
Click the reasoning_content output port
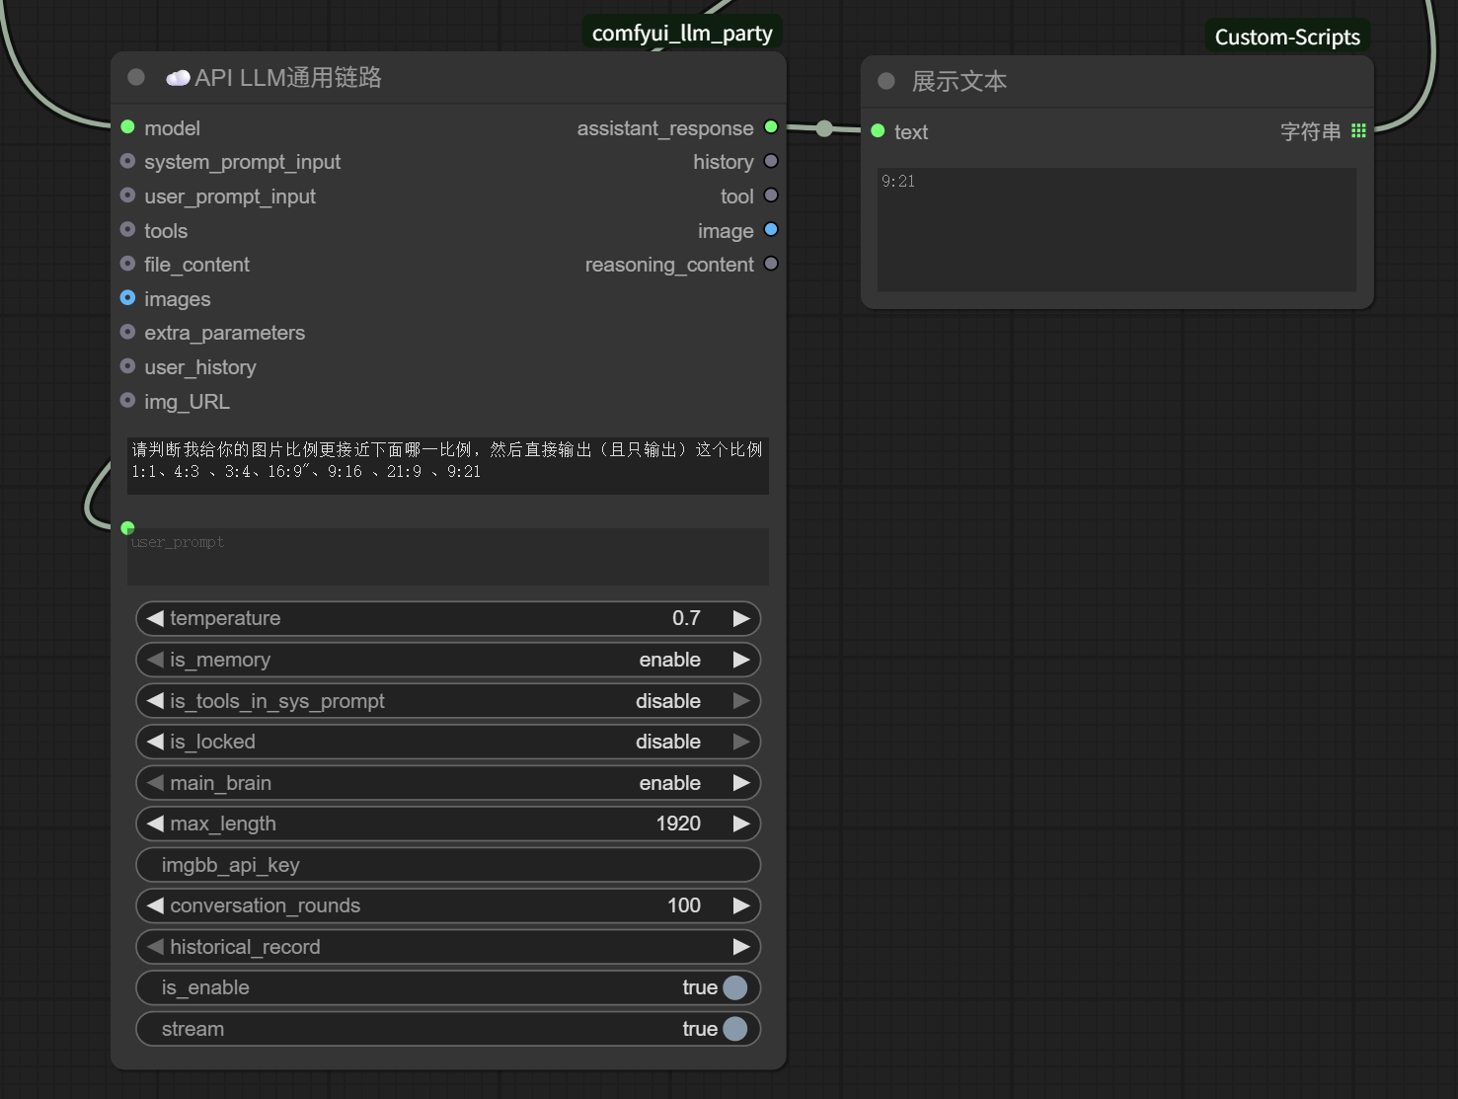click(x=771, y=264)
